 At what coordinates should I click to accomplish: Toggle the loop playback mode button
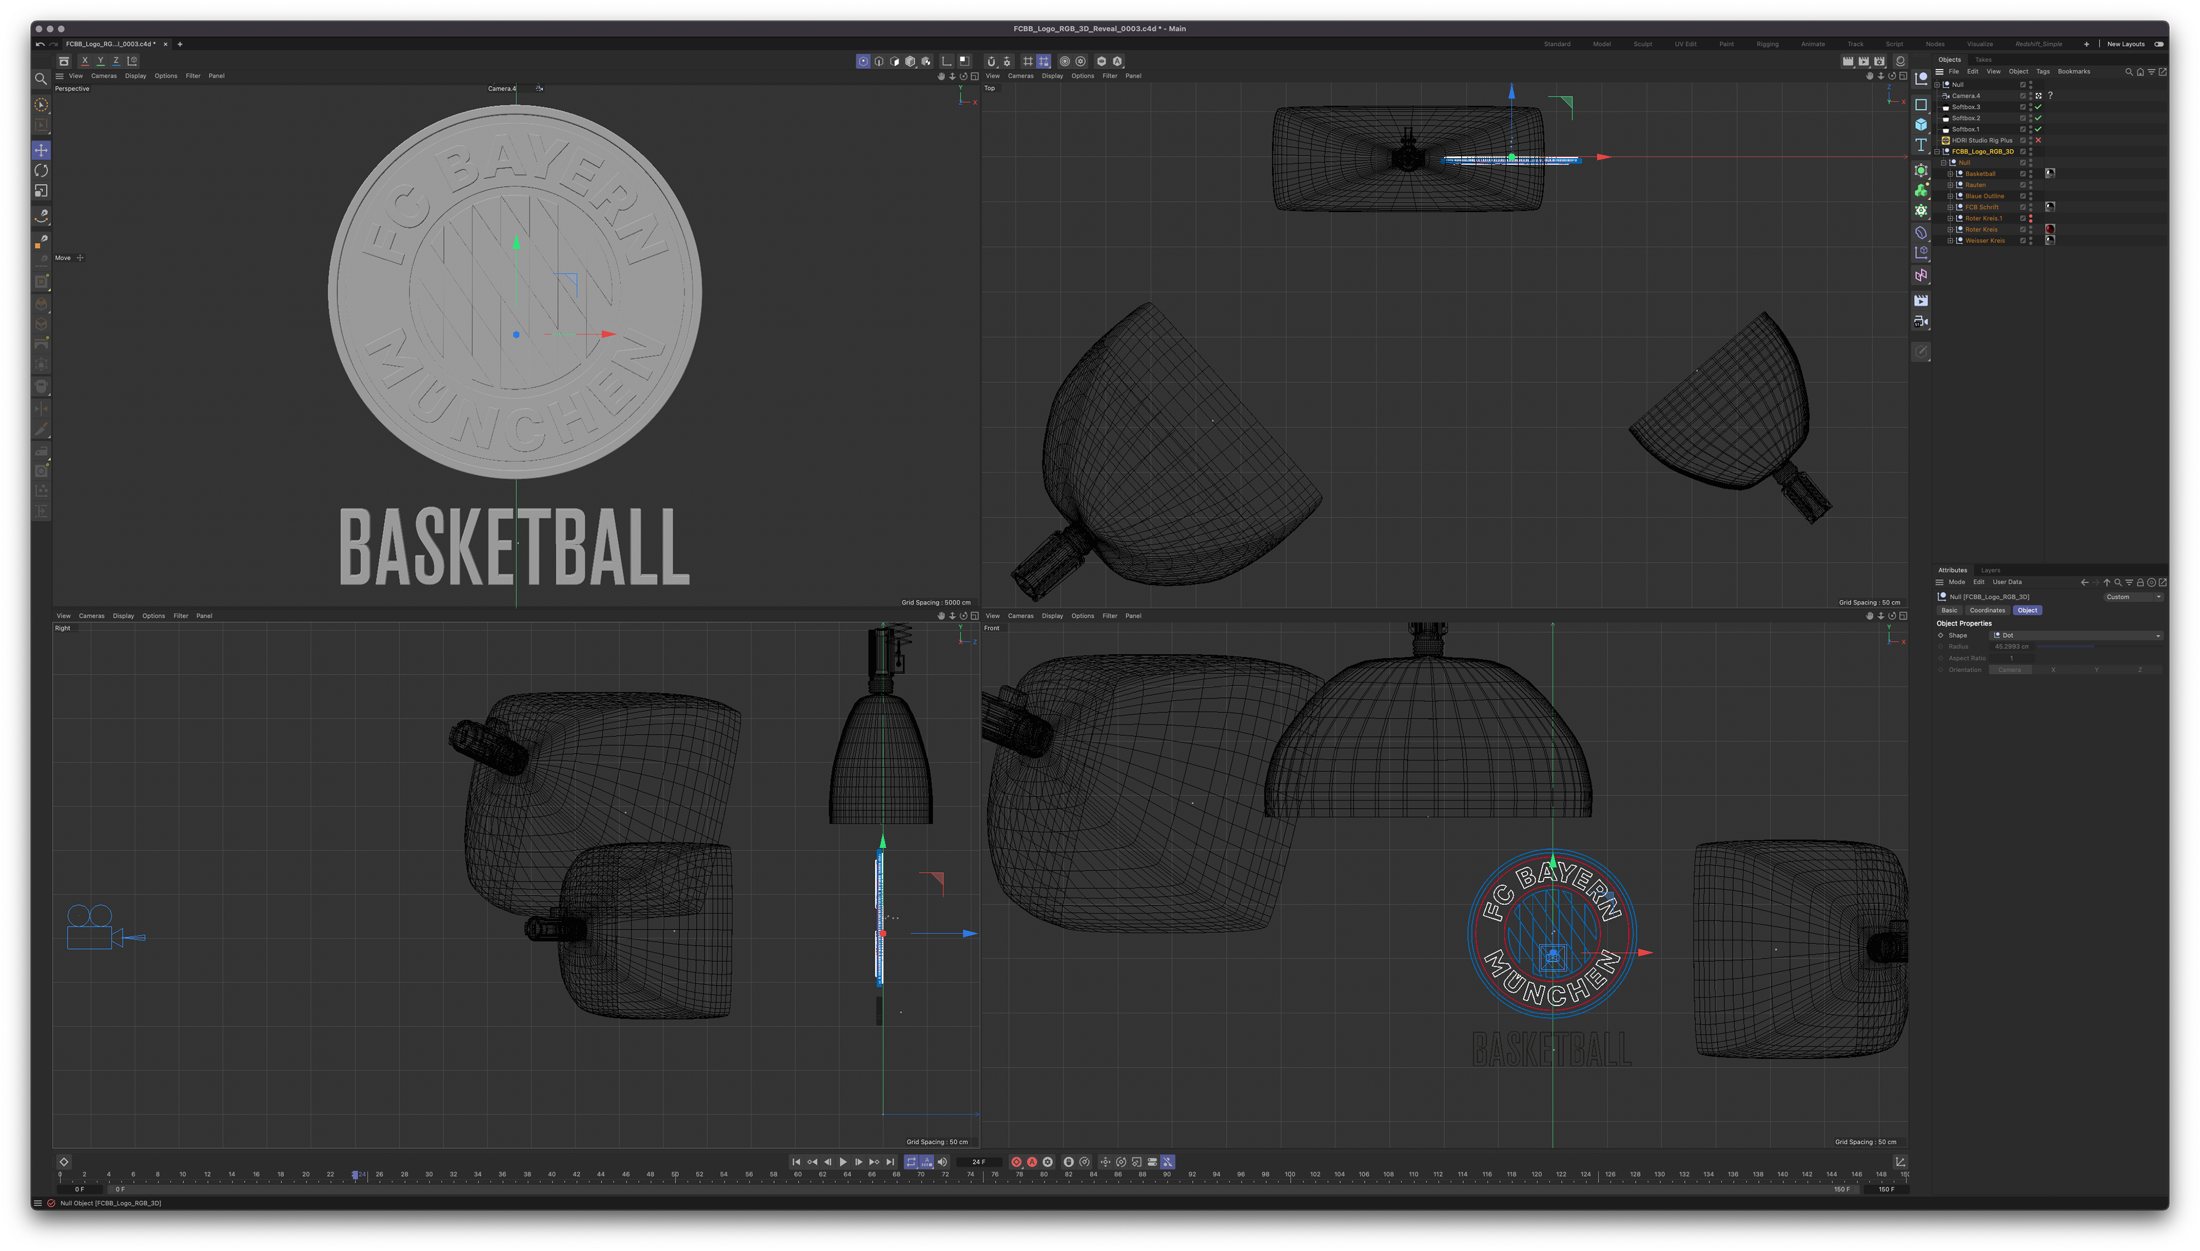point(911,1162)
